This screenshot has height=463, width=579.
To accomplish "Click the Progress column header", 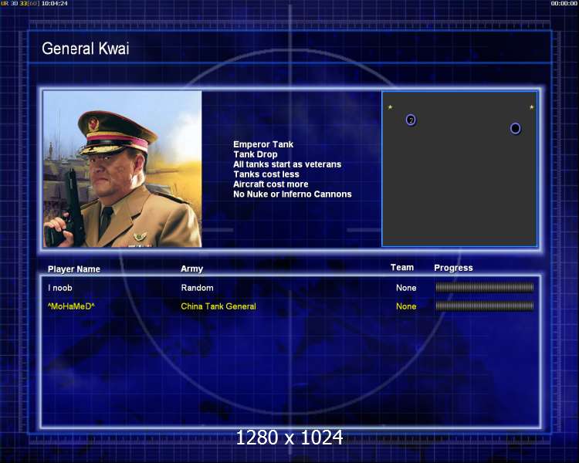I will 453,268.
